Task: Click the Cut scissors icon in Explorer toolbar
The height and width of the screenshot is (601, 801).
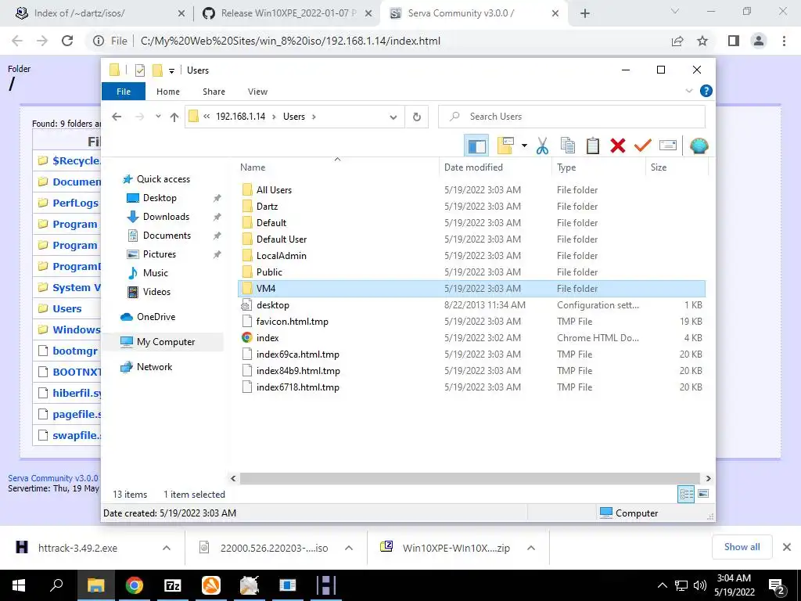Action: pos(542,146)
